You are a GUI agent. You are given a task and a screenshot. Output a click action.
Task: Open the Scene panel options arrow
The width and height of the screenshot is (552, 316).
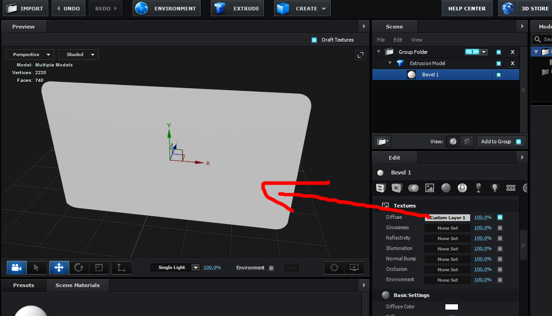pos(522,27)
